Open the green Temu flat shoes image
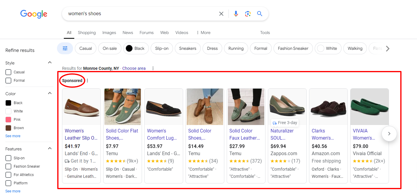Image resolution: width=417 pixels, height=196 pixels. tap(123, 107)
